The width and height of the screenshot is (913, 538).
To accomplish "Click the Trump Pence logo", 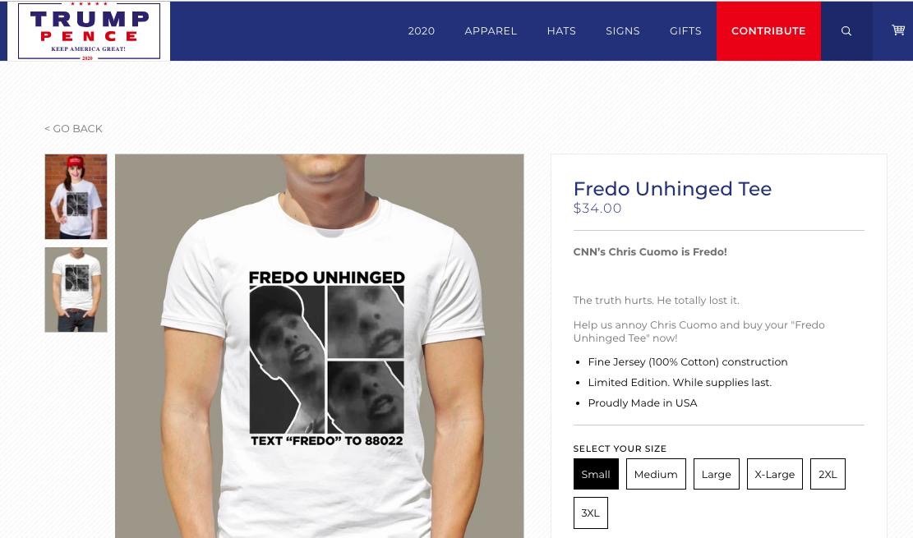I will (x=89, y=31).
